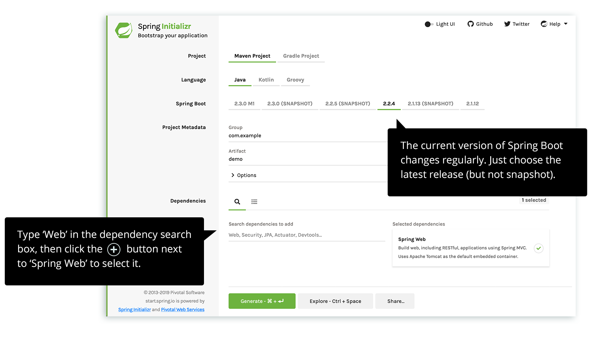
Task: Edit the Artifact field demo
Action: tap(308, 159)
